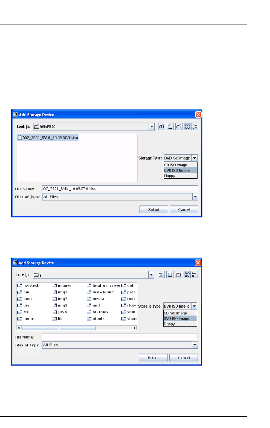270x428 pixels.
Task: Choose CD ISO Image in WinPE30 dialog
Action: (180, 165)
